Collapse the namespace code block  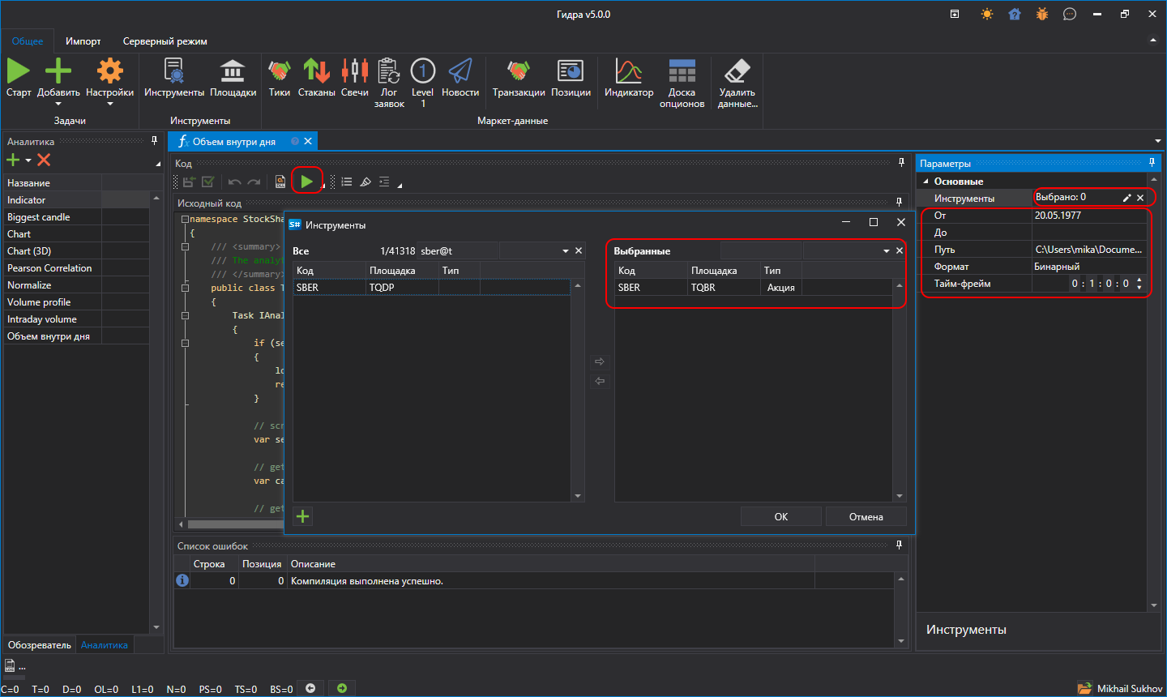(185, 220)
